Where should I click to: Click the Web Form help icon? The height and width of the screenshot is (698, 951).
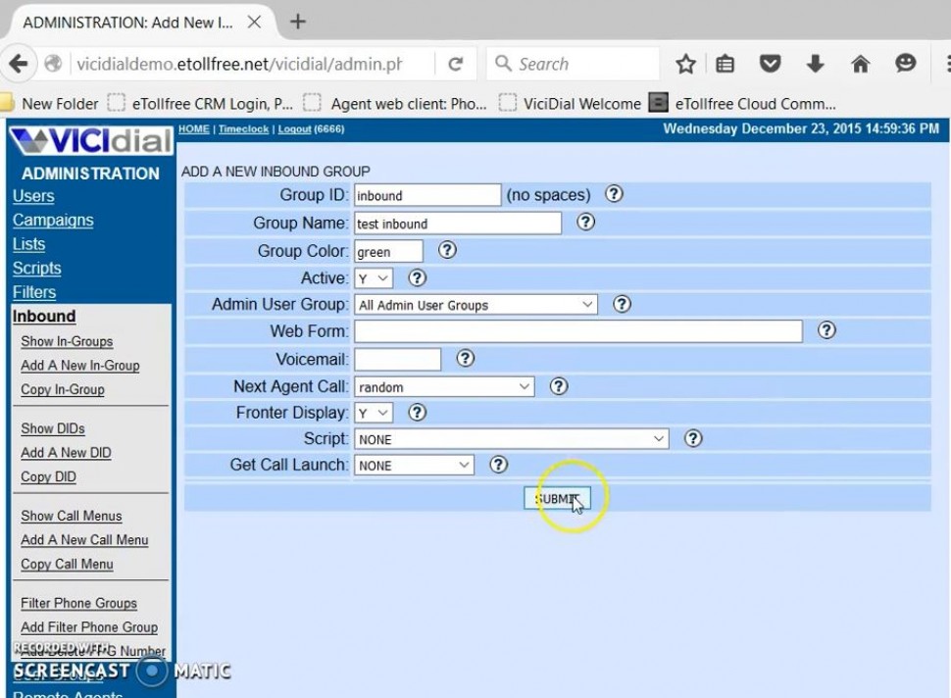[x=826, y=330]
